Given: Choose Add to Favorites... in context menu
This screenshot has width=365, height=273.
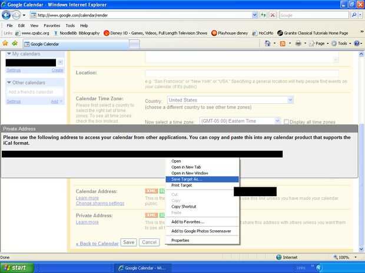Looking at the screenshot, I should (202, 222).
